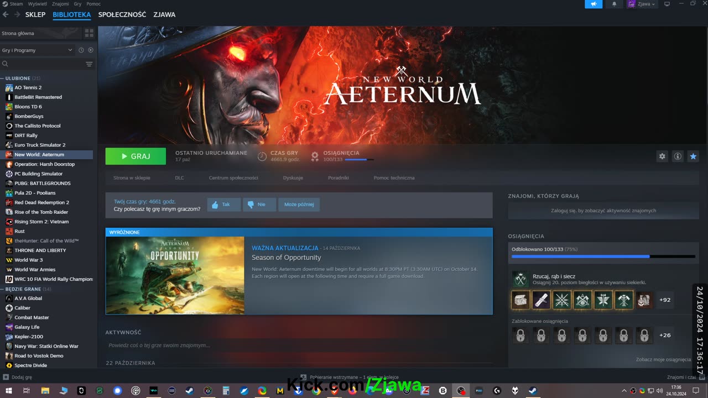Switch library to grid view icon
Viewport: 708px width, 398px height.
pos(89,34)
